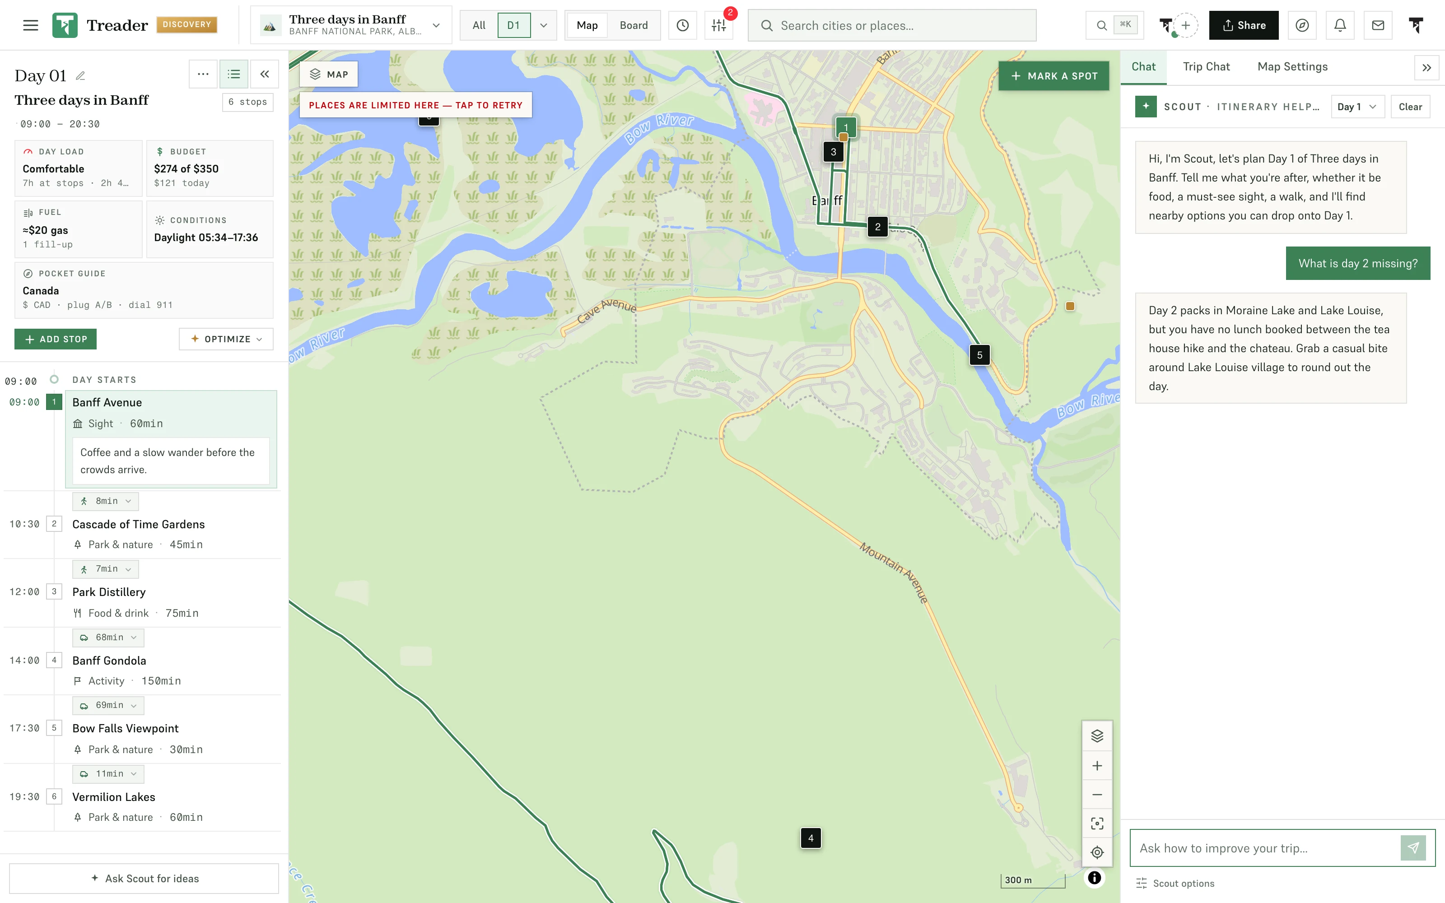Viewport: 1445px width, 903px height.
Task: Open the Optimize dropdown
Action: tap(226, 339)
